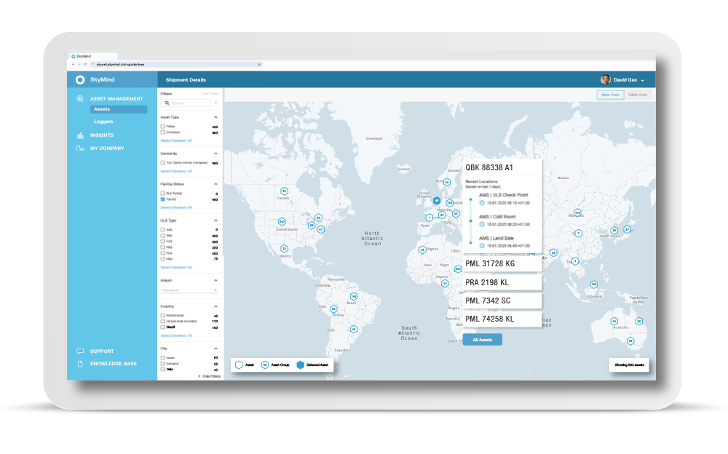Click the selected asset marker over Europe
The width and height of the screenshot is (728, 454).
tap(437, 201)
